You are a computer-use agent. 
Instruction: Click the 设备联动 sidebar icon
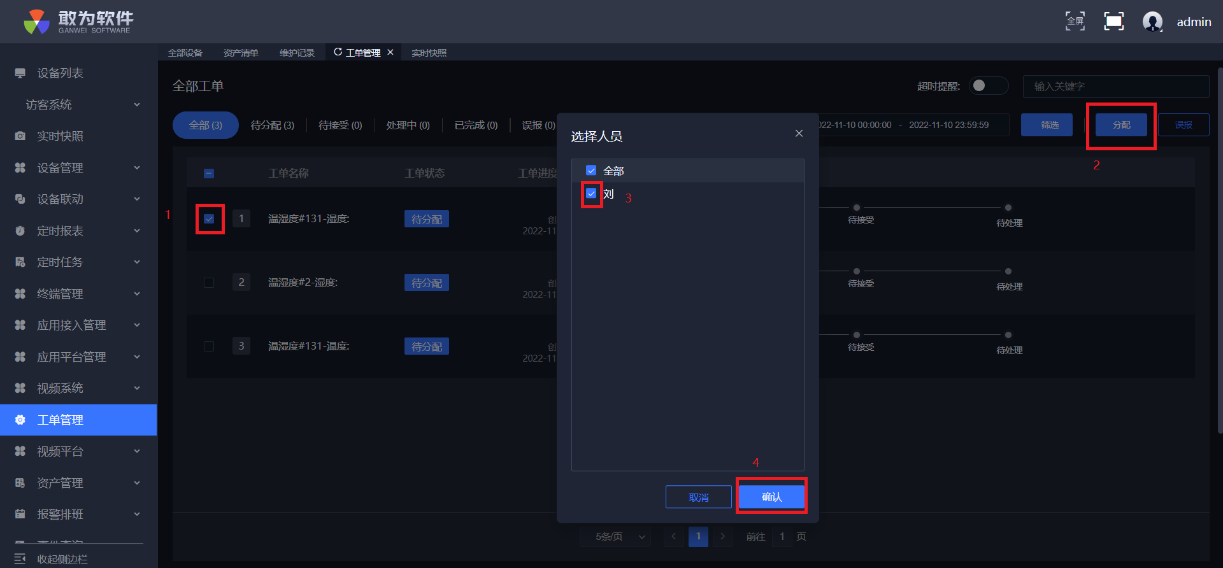click(x=20, y=199)
